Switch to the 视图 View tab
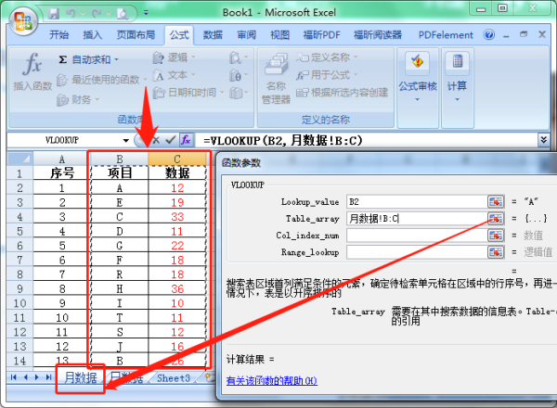This screenshot has width=557, height=408. (279, 34)
